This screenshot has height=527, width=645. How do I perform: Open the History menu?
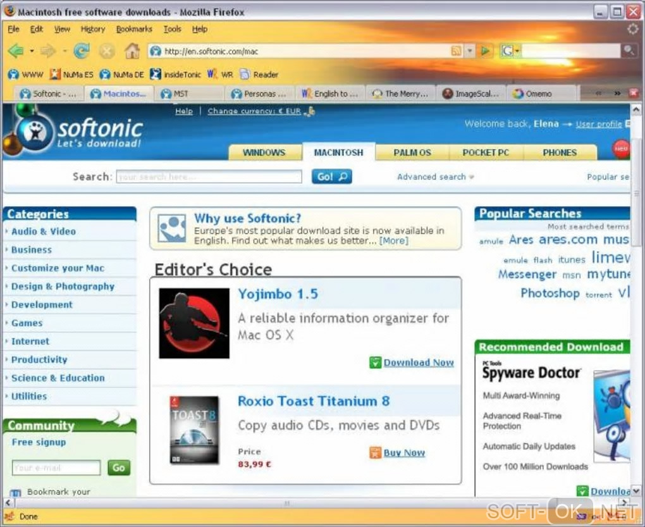[93, 29]
